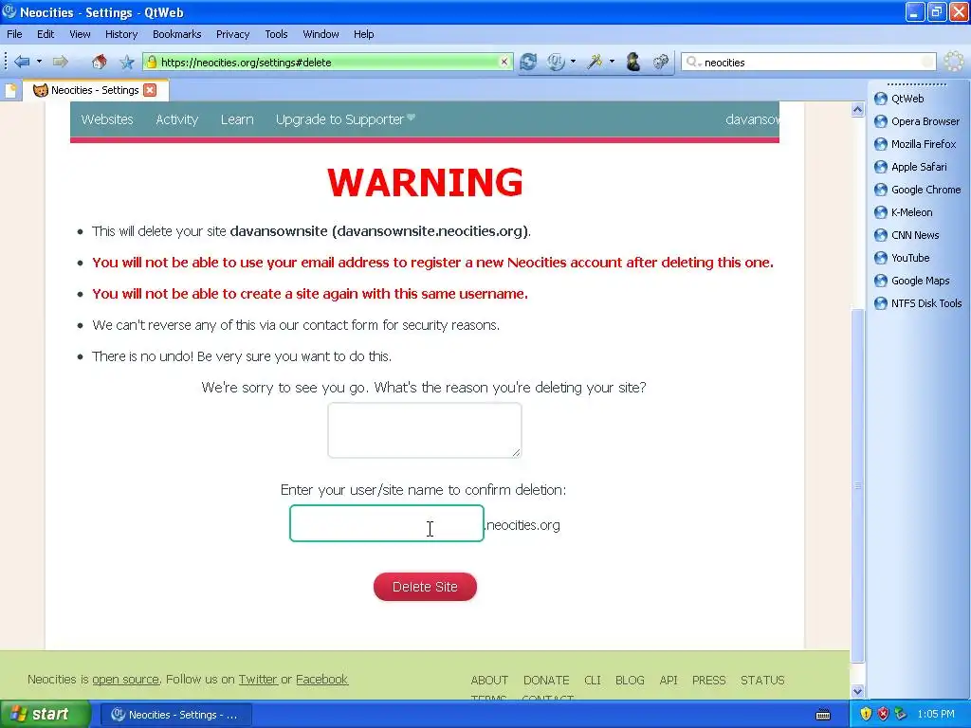Click the yellow security shield tray icon
The height and width of the screenshot is (728, 971).
click(x=866, y=714)
